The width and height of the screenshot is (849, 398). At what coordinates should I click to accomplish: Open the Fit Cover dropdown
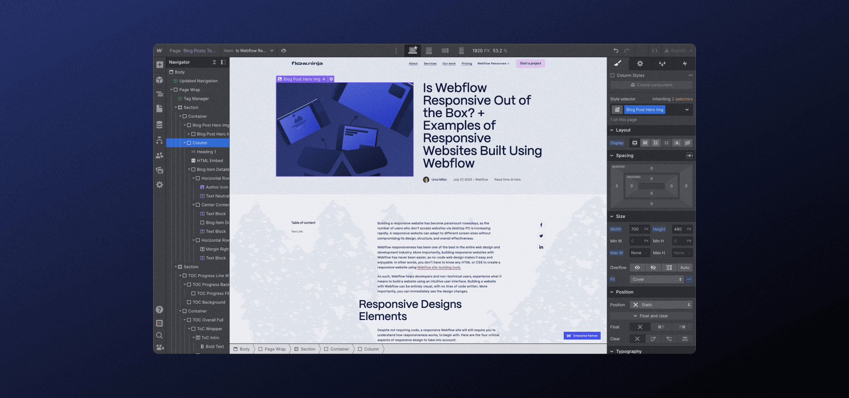point(657,279)
